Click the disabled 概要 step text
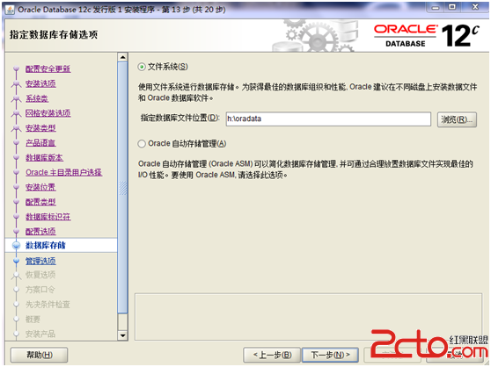 click(x=33, y=320)
